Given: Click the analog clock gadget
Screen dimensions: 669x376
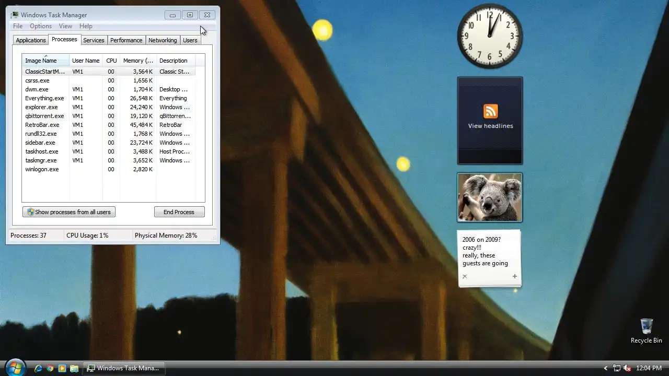Looking at the screenshot, I should pyautogui.click(x=490, y=36).
